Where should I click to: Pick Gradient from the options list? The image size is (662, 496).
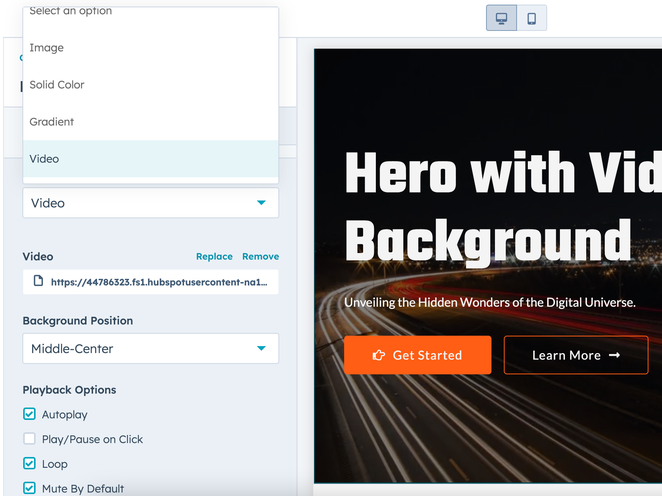[51, 122]
